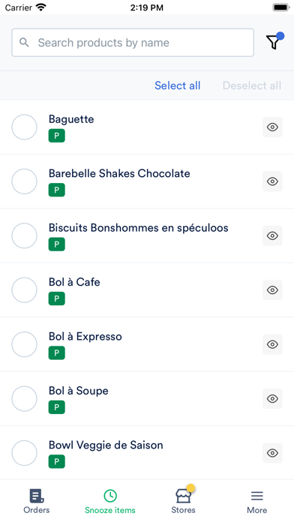This screenshot has width=294, height=522.
Task: Select the Bowl Veggie de Saison circle
Action: pyautogui.click(x=24, y=453)
